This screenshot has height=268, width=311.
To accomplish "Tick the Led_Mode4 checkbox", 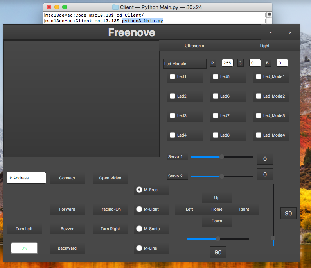I will 259,135.
